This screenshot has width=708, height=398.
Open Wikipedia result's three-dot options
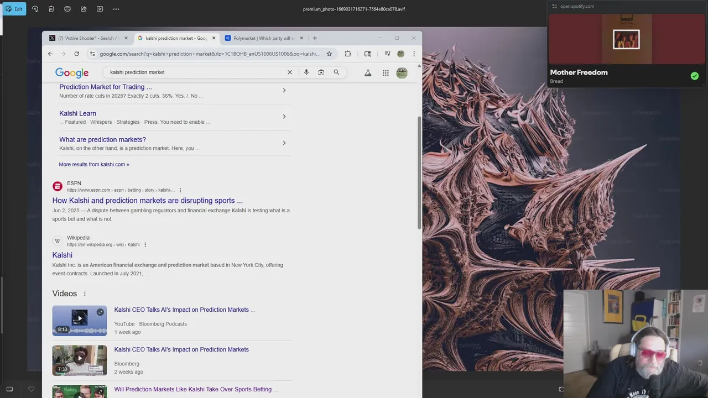pyautogui.click(x=145, y=245)
